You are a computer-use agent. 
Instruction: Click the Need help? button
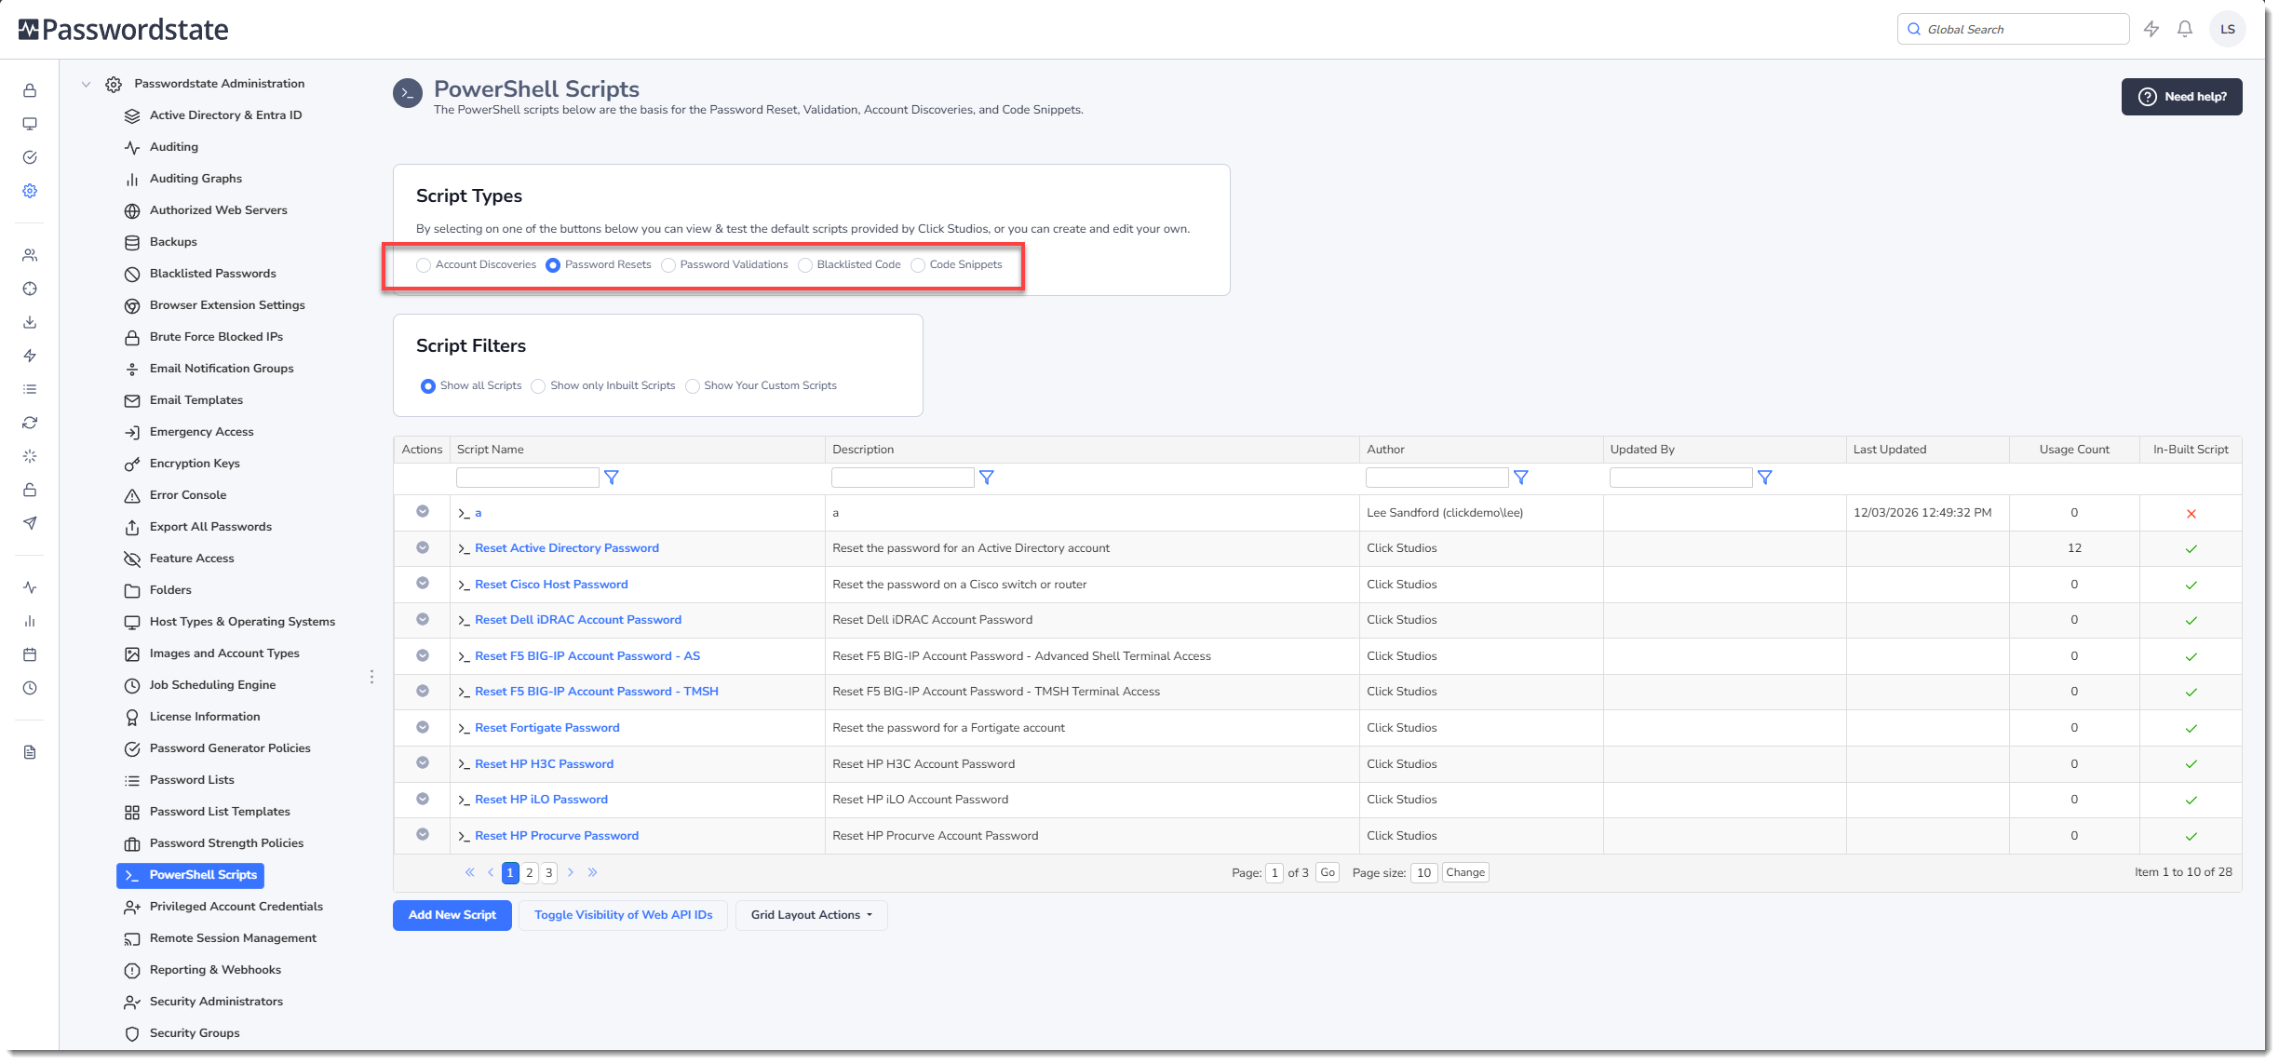pyautogui.click(x=2182, y=97)
